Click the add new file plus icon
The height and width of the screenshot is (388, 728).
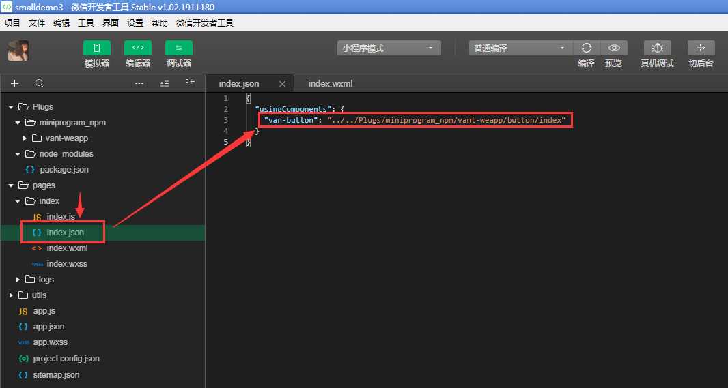[x=15, y=83]
